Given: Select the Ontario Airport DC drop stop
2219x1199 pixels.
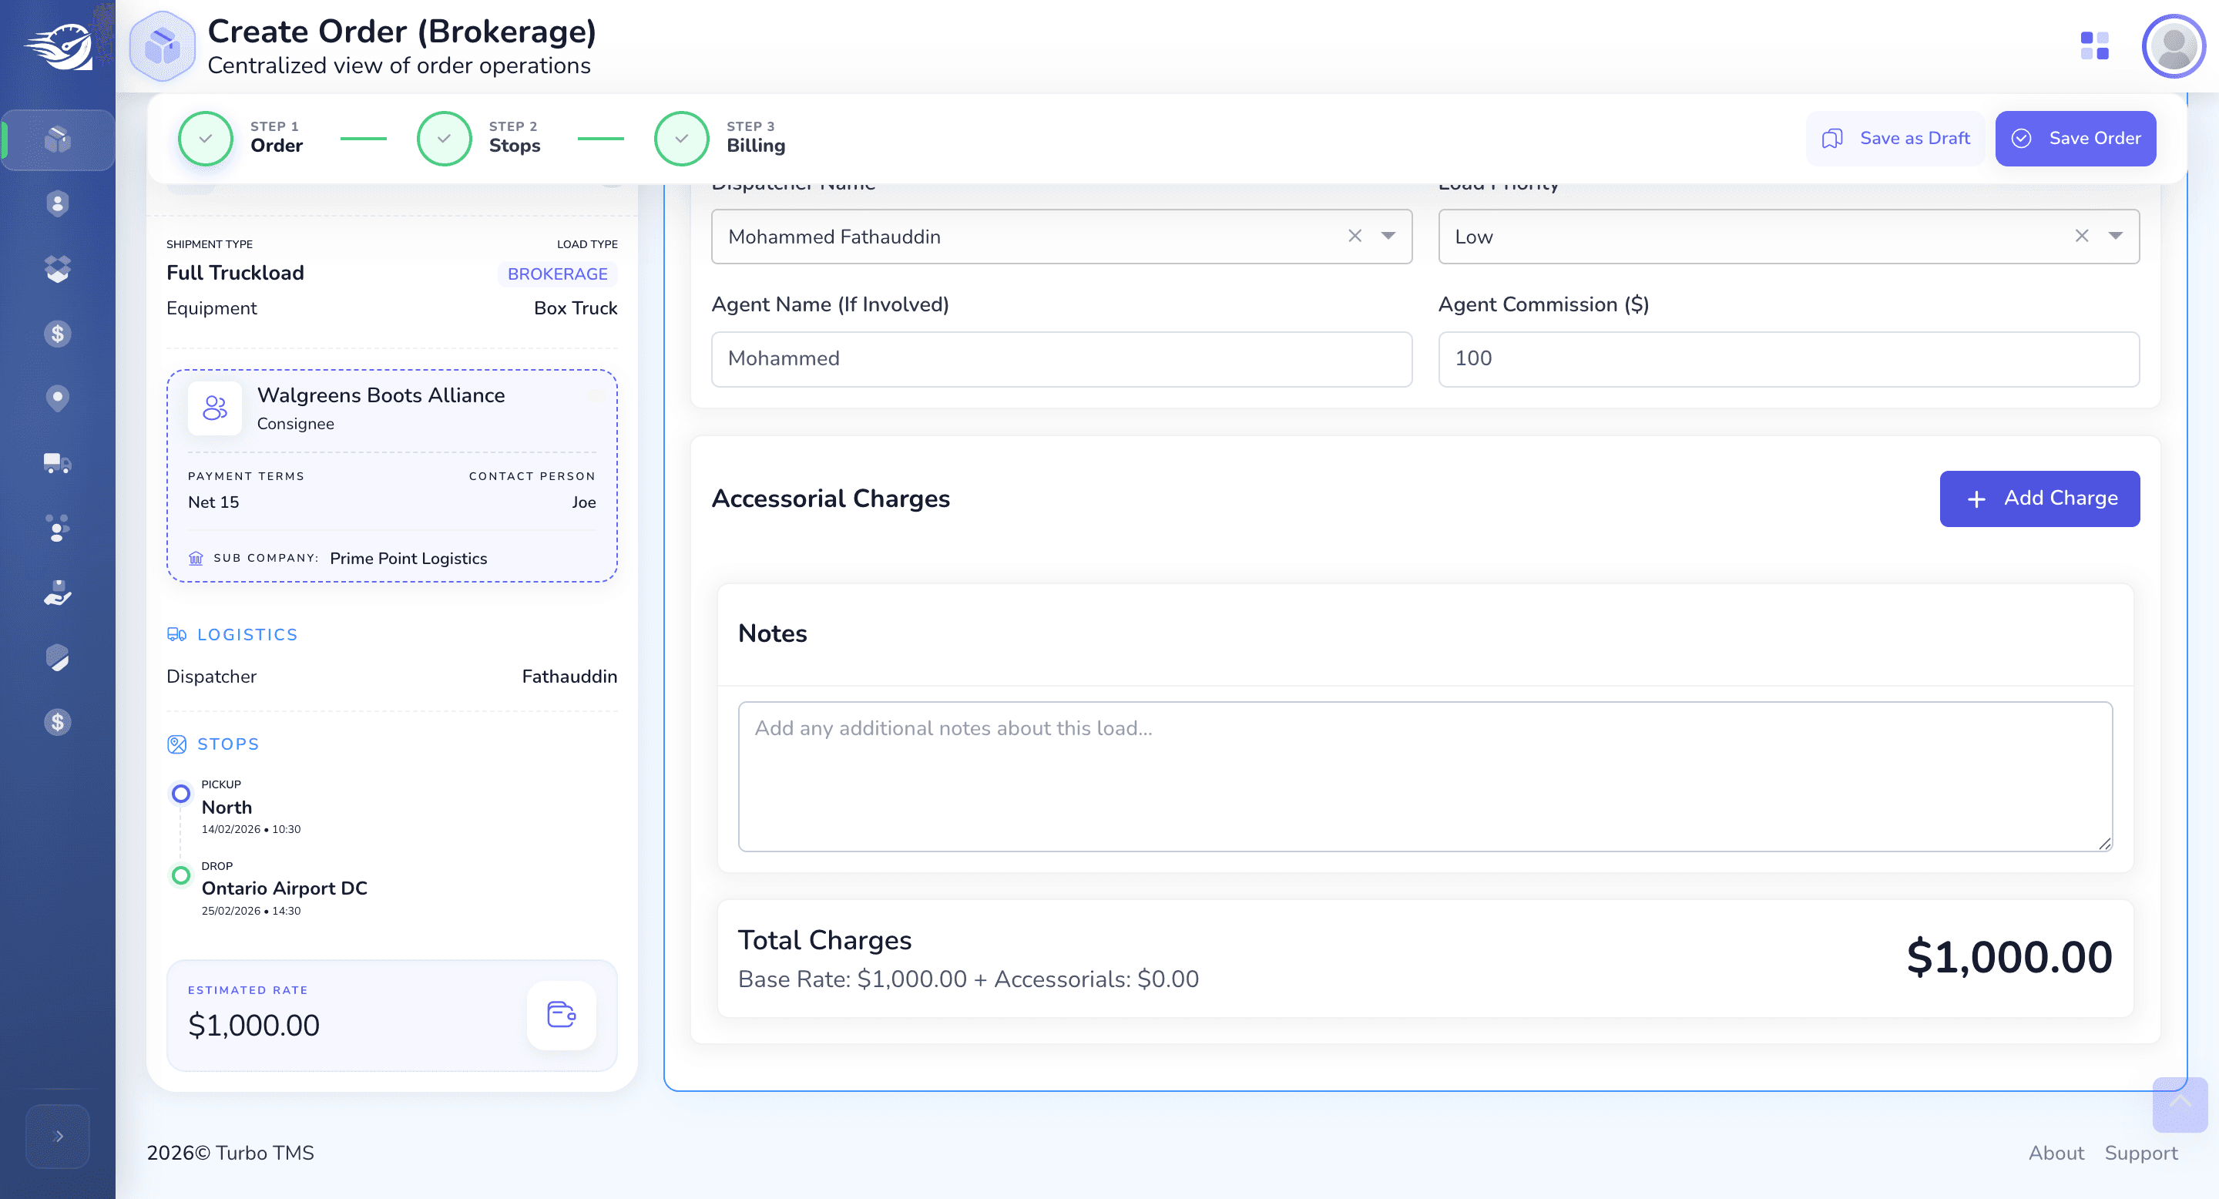Looking at the screenshot, I should click(x=284, y=888).
